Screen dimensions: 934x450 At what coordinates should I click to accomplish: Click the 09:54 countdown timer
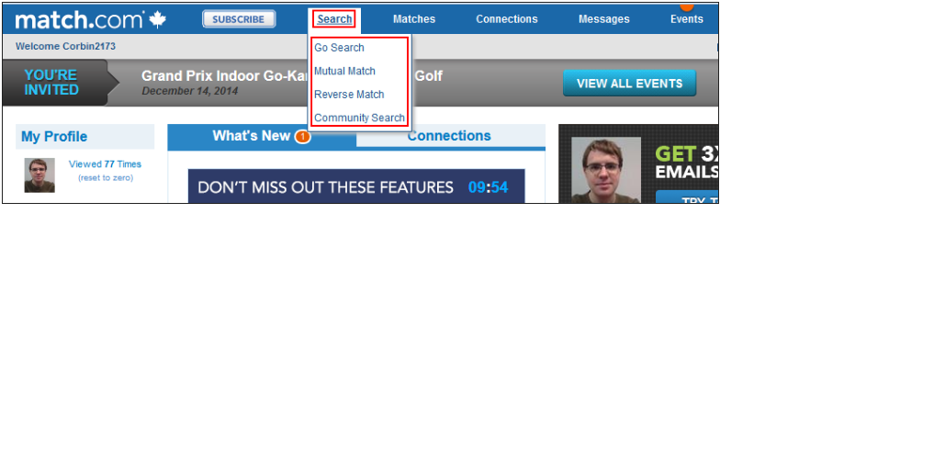click(x=488, y=187)
